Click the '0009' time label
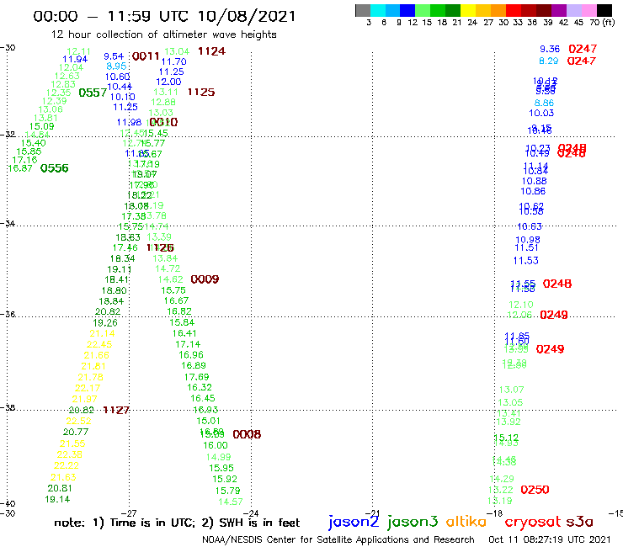 tap(205, 279)
